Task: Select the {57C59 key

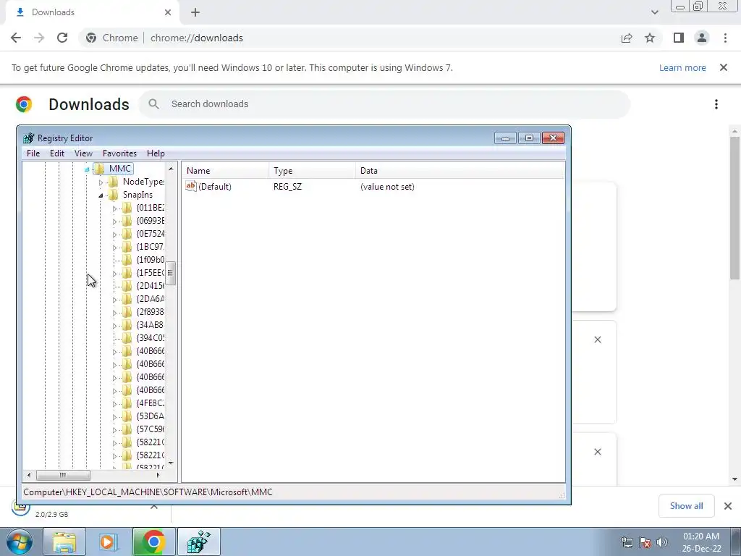Action: pos(151,429)
